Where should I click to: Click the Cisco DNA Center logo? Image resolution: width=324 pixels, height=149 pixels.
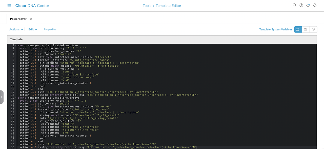pyautogui.click(x=32, y=6)
